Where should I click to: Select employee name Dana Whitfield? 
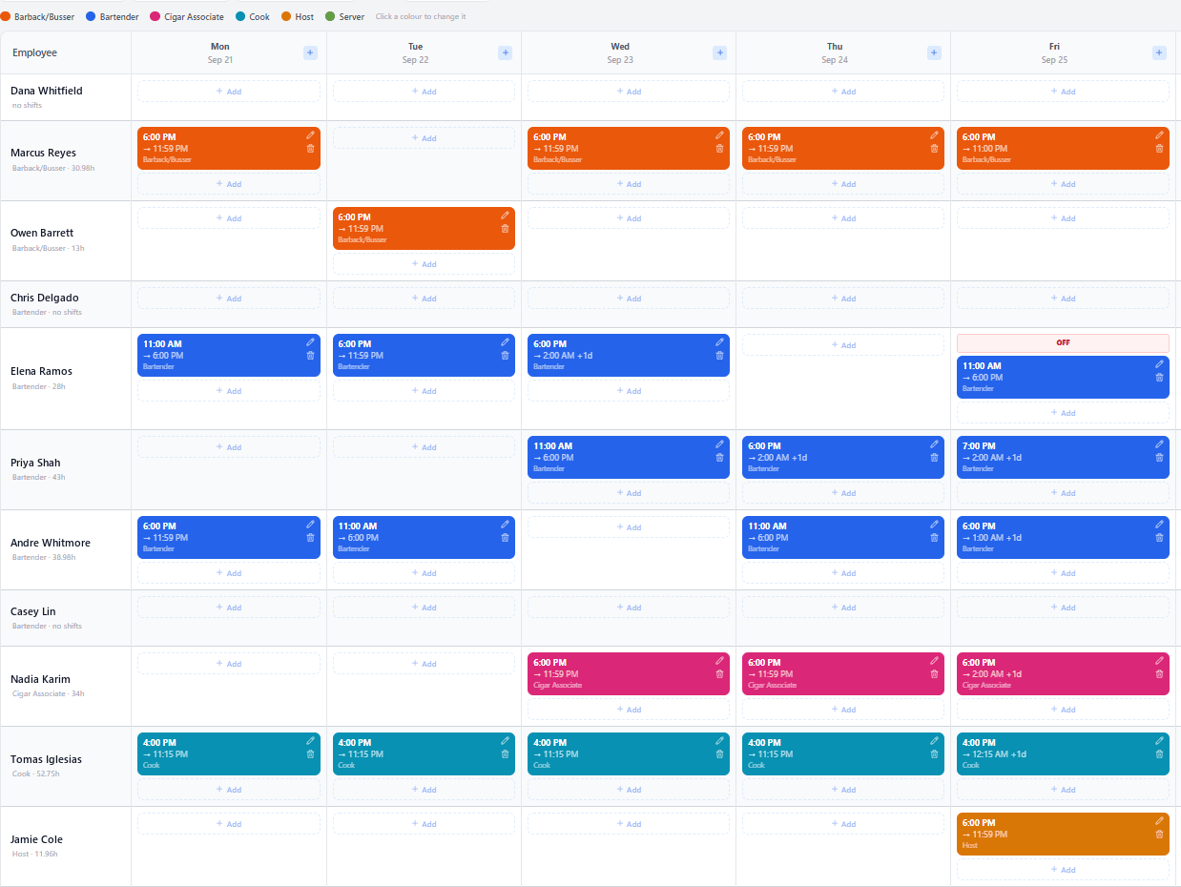tap(47, 91)
